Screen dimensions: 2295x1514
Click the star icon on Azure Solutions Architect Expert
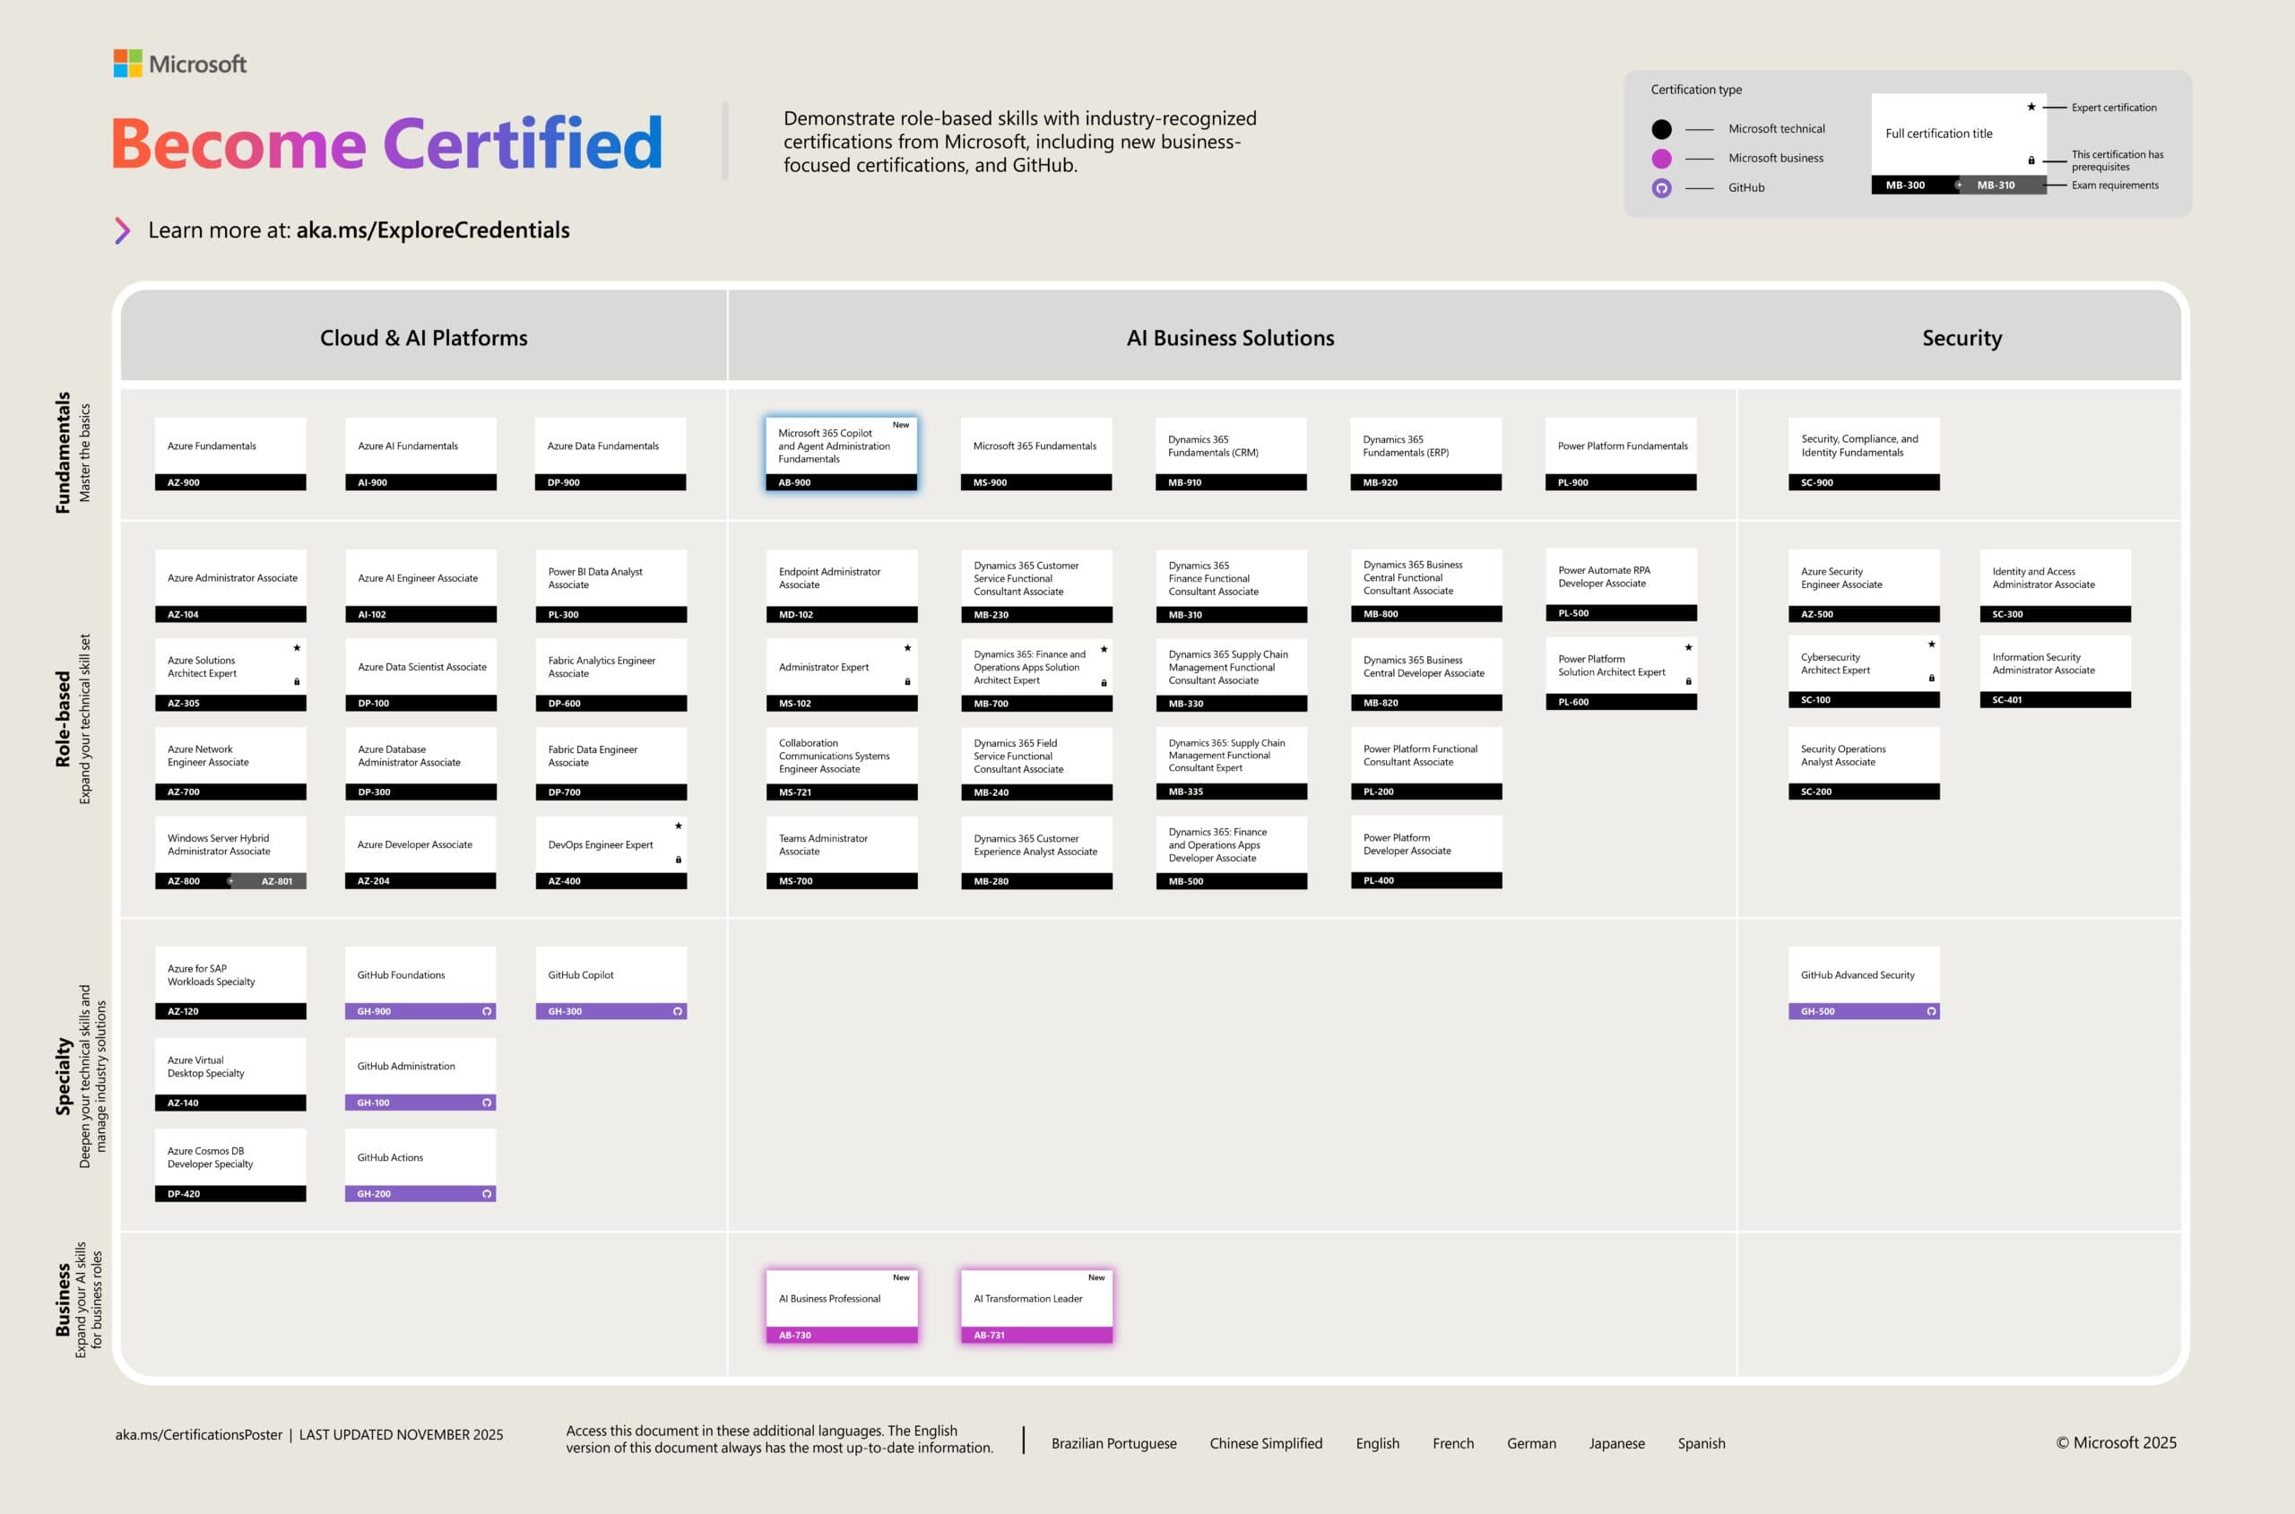coord(297,648)
